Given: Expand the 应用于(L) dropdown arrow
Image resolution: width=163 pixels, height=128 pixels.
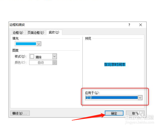Looking at the screenshot, I should click(x=140, y=98).
